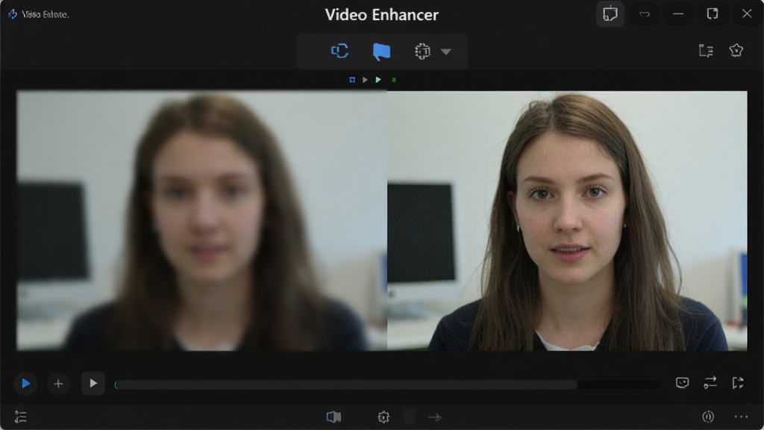Click the blue play button at bottom left

point(26,384)
